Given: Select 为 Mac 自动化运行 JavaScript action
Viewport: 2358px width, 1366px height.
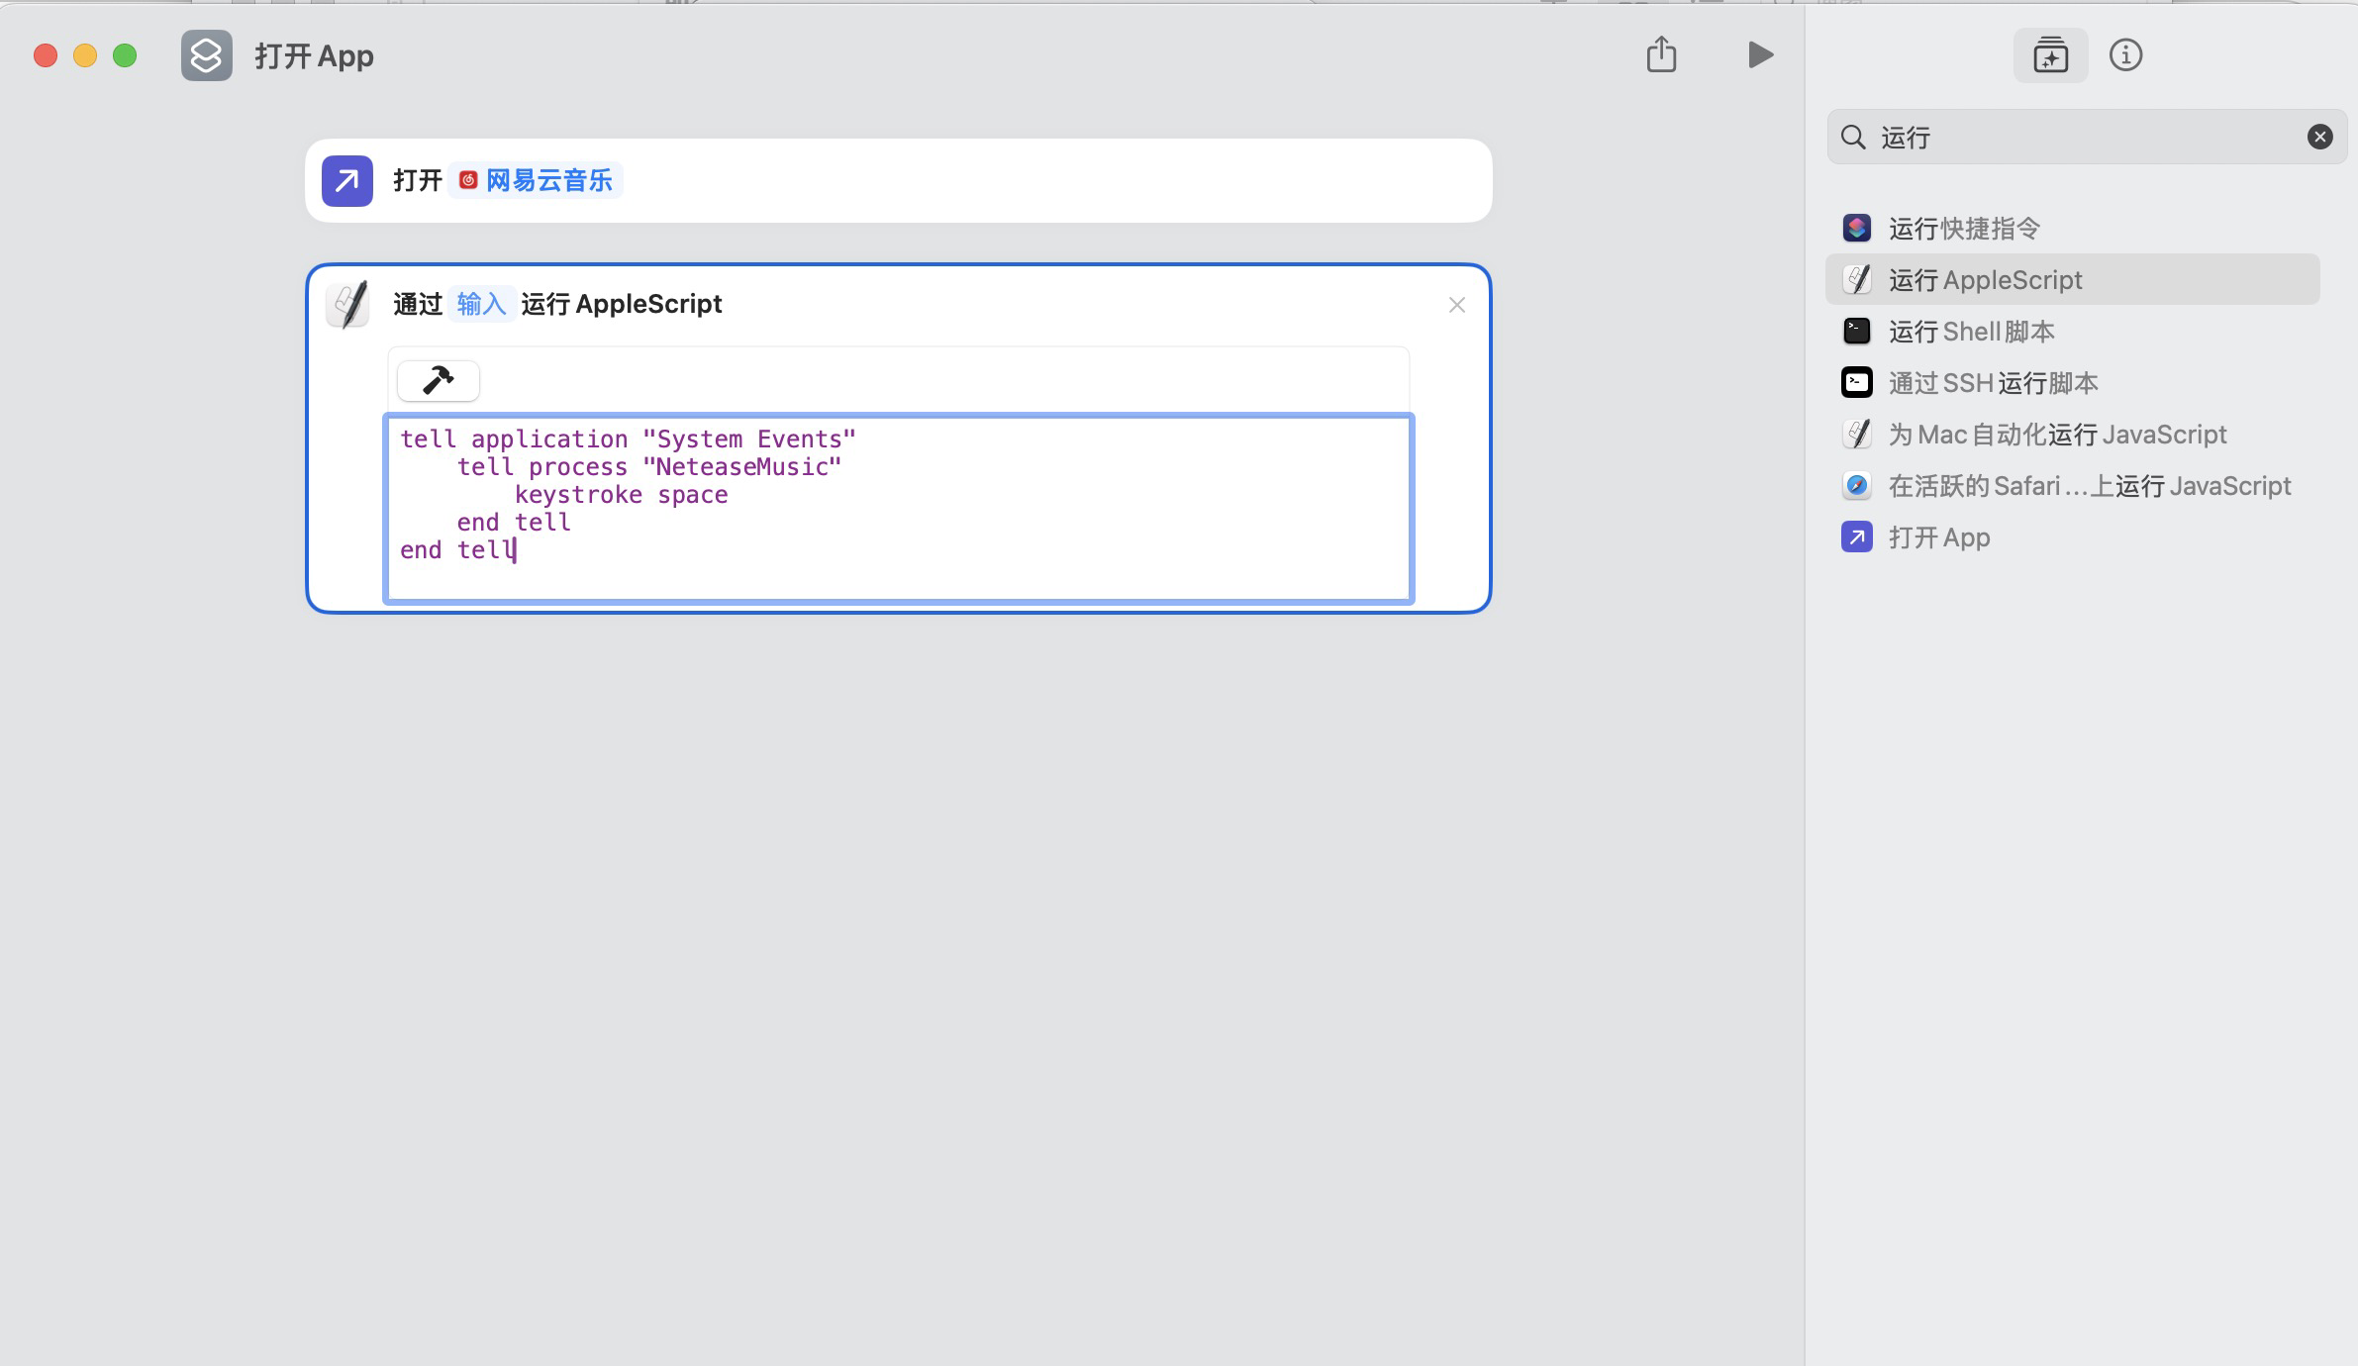Looking at the screenshot, I should [2057, 435].
